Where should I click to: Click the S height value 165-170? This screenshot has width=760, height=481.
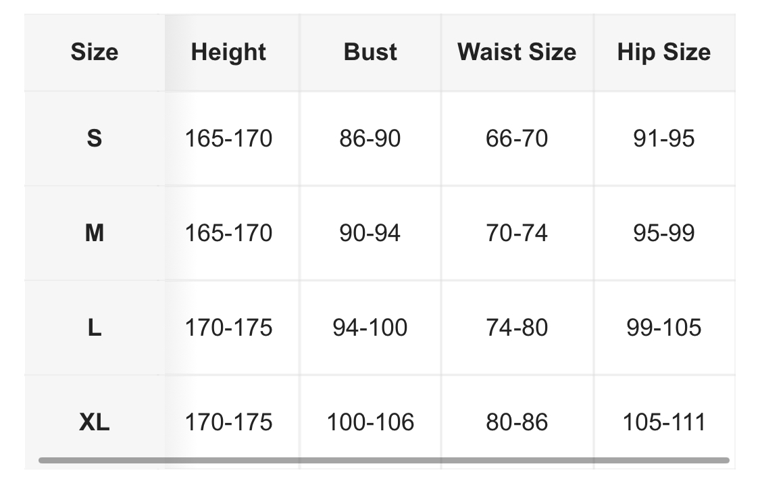tap(228, 138)
